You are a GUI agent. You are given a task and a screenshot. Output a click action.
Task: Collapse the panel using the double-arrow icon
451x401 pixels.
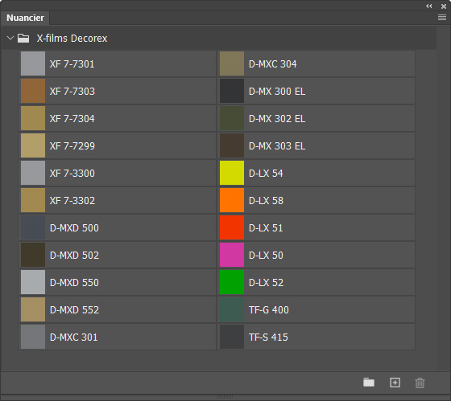(x=428, y=6)
